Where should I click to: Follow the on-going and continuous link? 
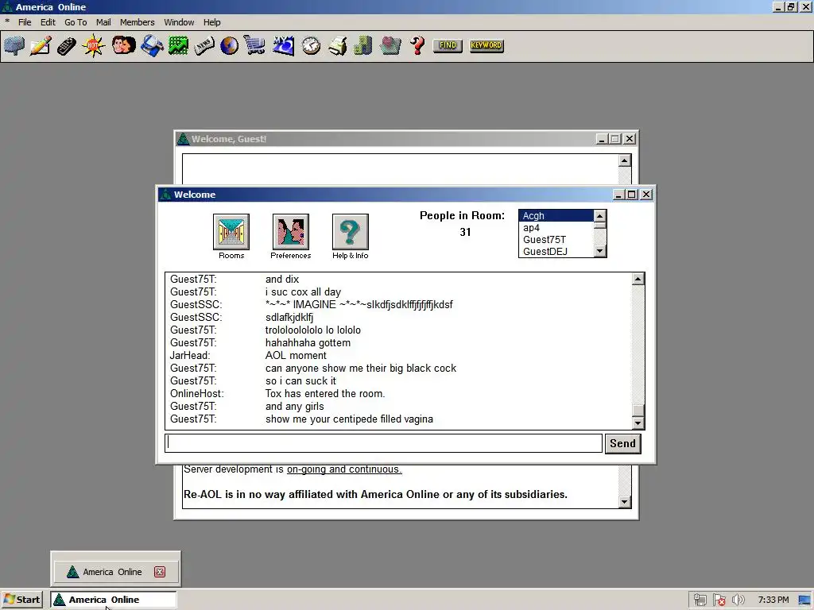tap(344, 469)
